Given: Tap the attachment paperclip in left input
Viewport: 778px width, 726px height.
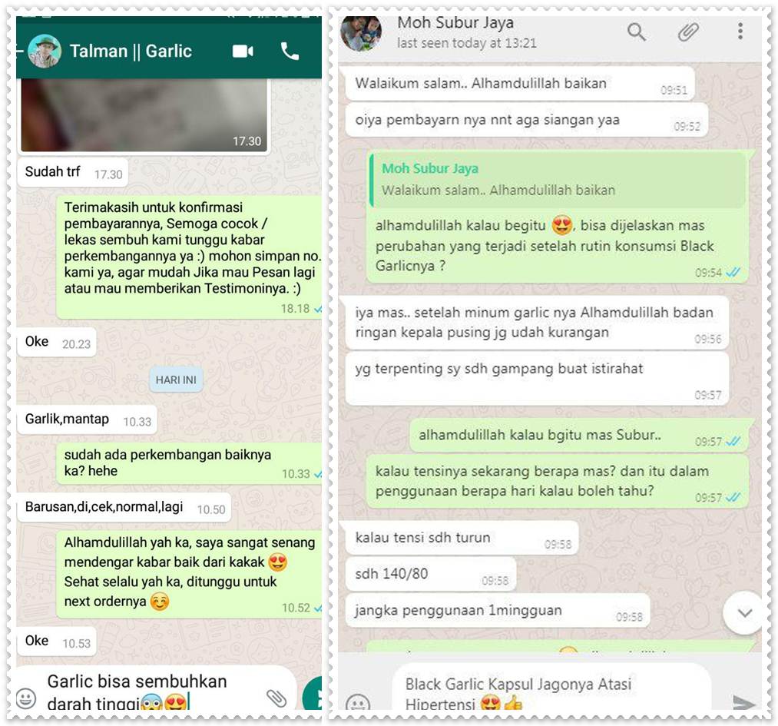Looking at the screenshot, I should tap(276, 698).
